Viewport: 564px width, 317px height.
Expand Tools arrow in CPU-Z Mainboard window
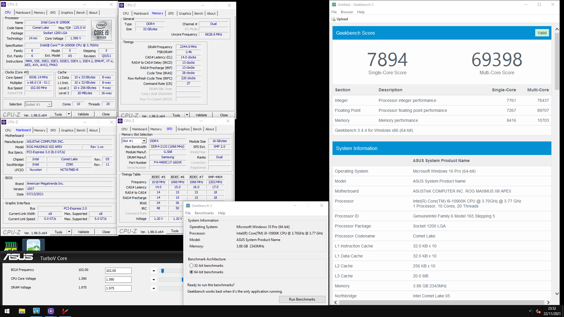pyautogui.click(x=69, y=232)
